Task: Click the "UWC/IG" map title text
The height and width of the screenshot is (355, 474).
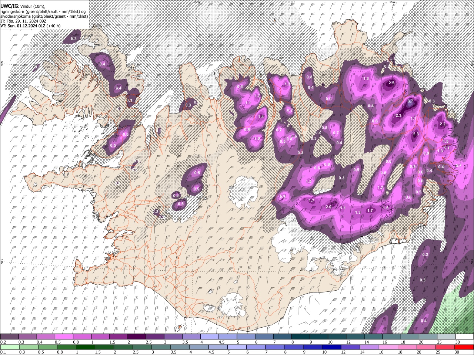Action: pos(9,6)
